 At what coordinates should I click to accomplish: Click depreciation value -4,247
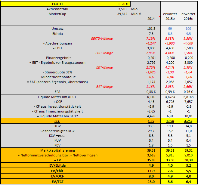click(151, 43)
